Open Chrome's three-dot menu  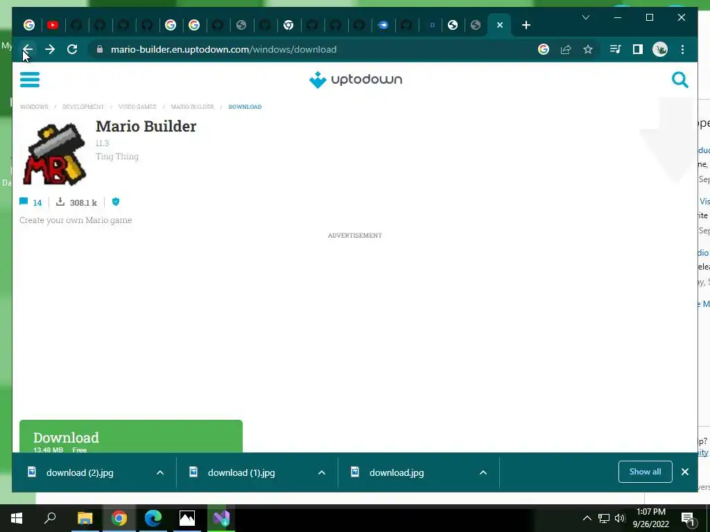[x=682, y=49]
